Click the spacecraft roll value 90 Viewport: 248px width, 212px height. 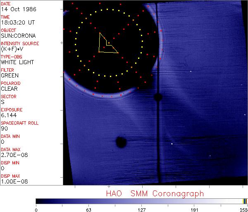pos(4,128)
